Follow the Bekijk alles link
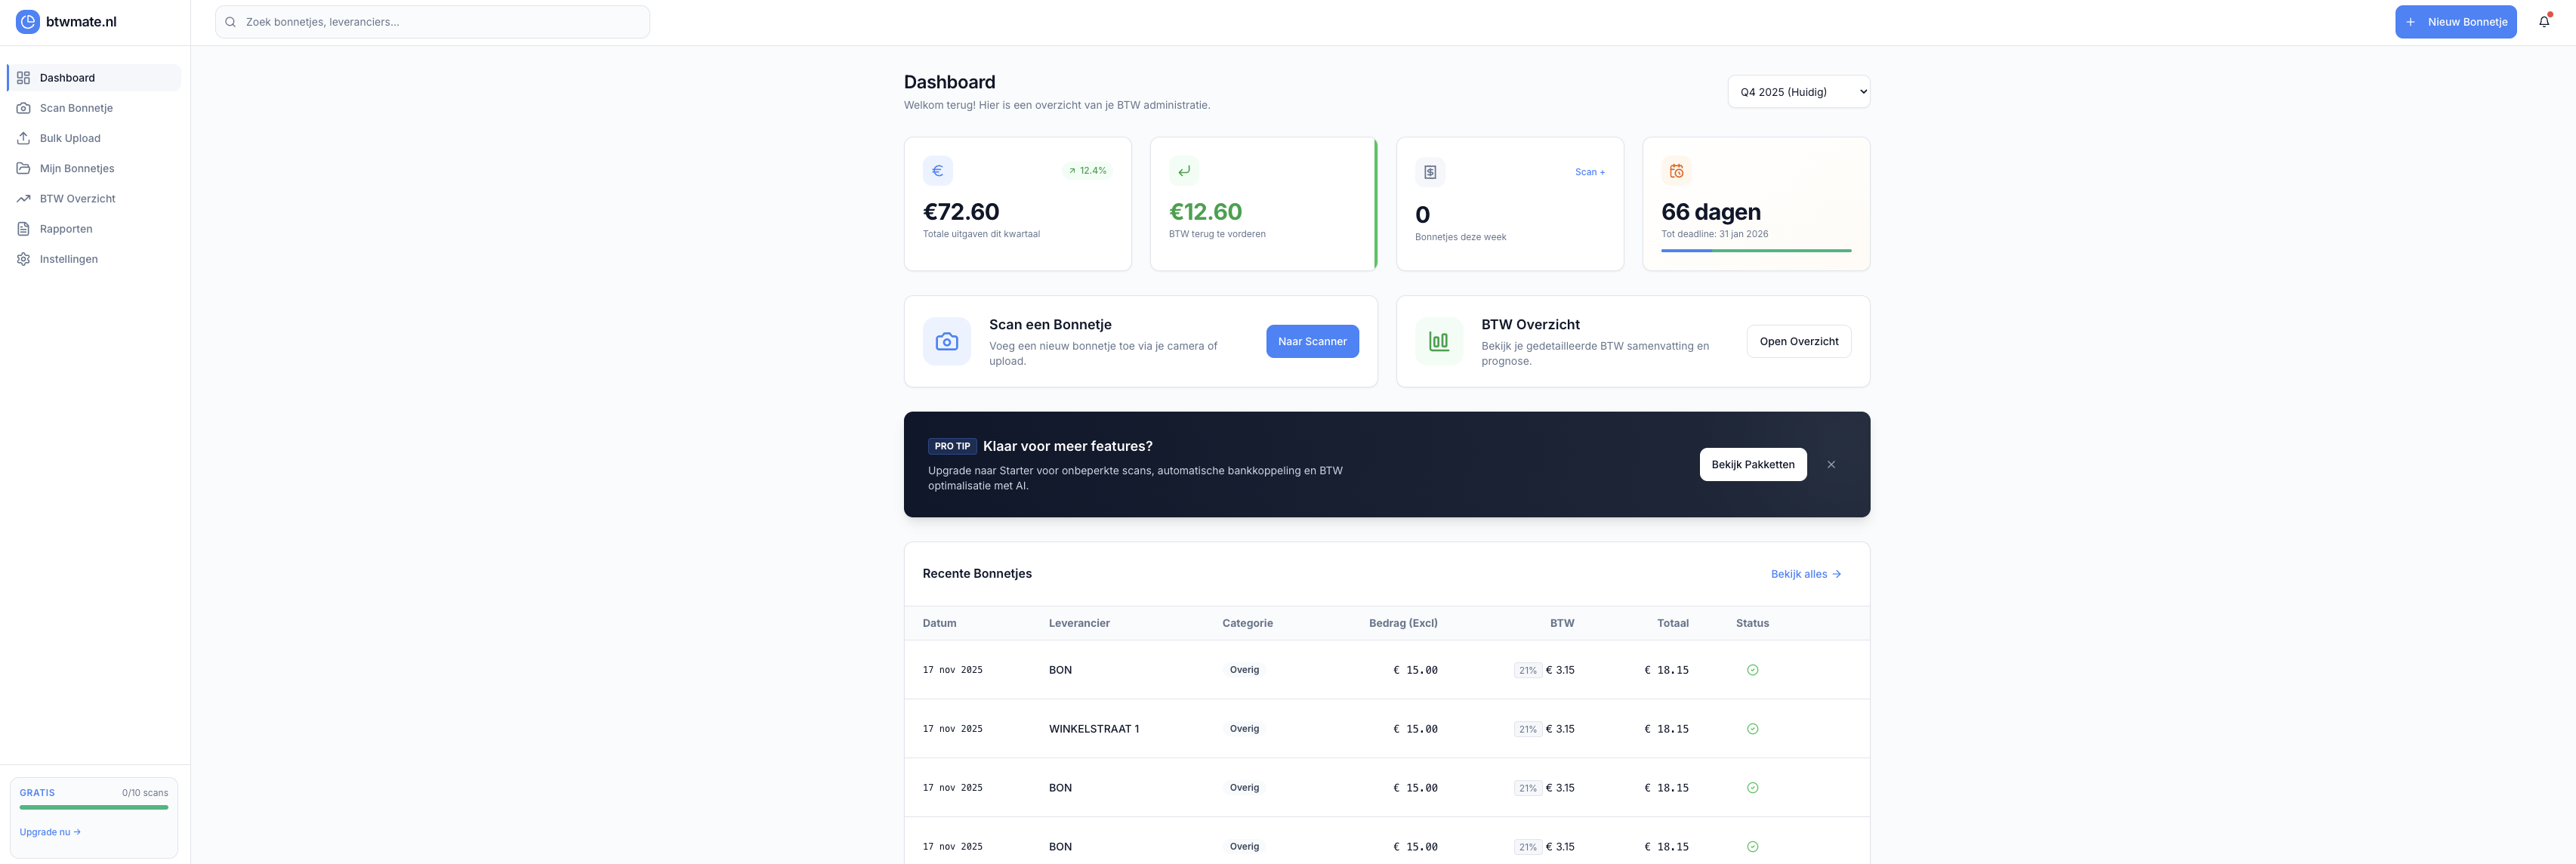The image size is (2576, 864). (x=1805, y=574)
